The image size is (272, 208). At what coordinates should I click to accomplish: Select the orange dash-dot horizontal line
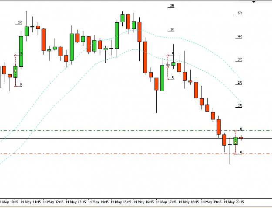[136, 154]
